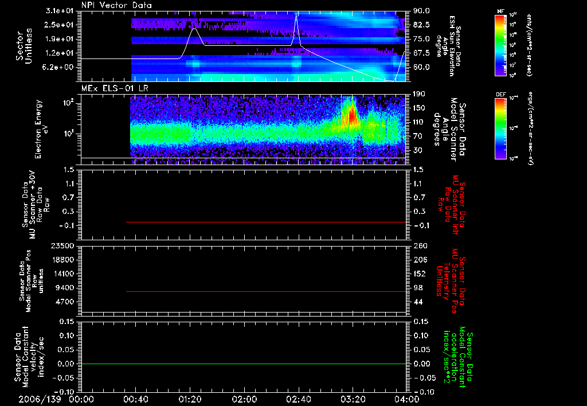Click the 'MU Scanner +30V Raw Data' axis label
Screen dimensions: 587x406
pos(36,205)
